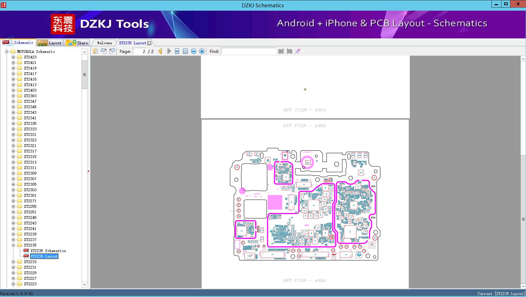The image size is (526, 297).
Task: Open XT2235 Schematics file
Action: 48,251
